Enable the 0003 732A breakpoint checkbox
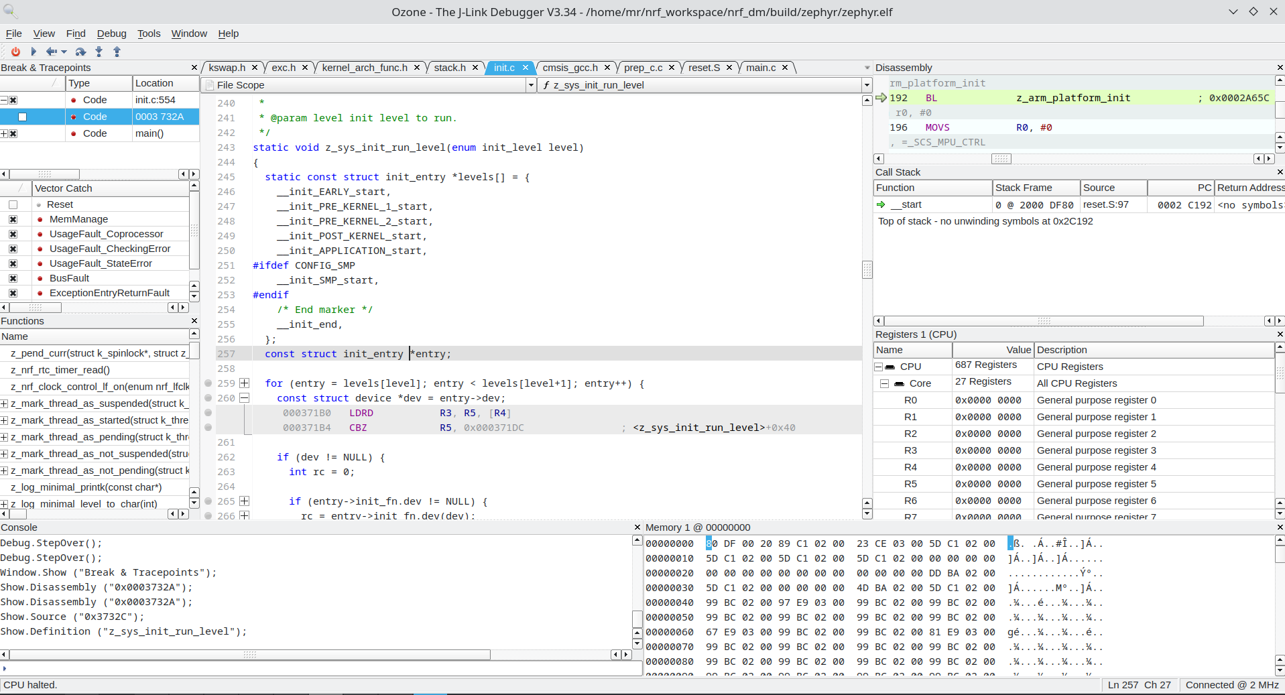Screen dimensions: 1285x695 pyautogui.click(x=22, y=117)
